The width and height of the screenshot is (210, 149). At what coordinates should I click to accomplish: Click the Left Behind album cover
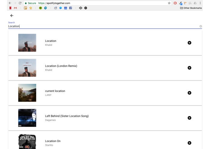(27, 118)
